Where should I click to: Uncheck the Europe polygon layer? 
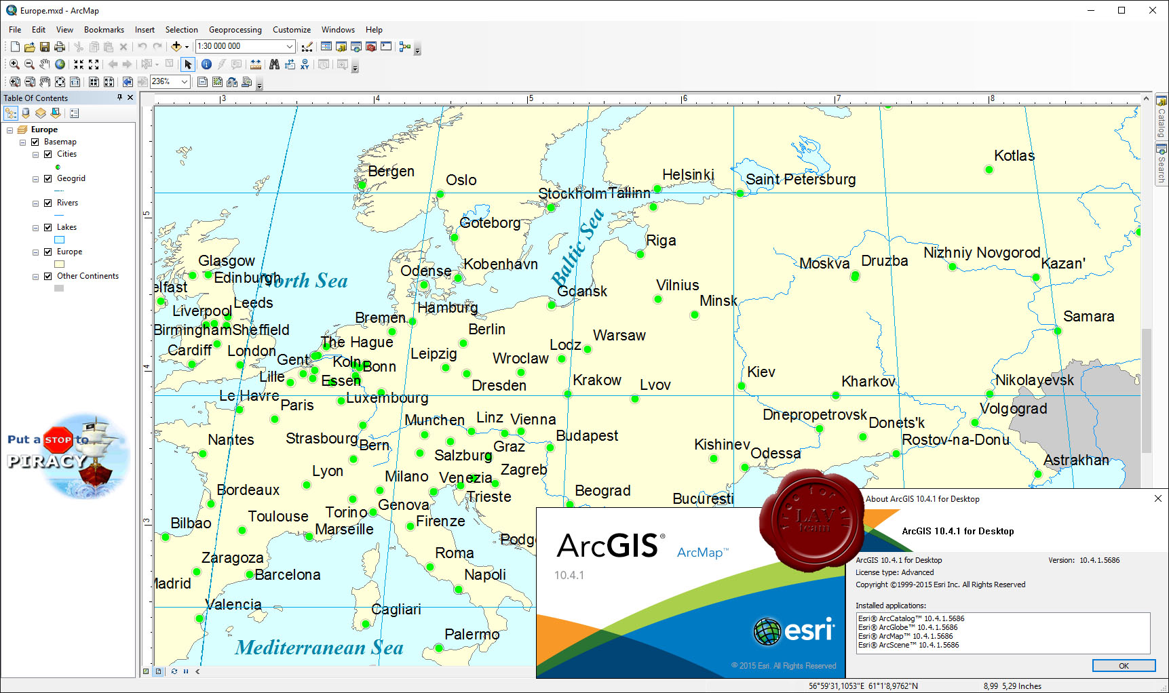pos(47,252)
